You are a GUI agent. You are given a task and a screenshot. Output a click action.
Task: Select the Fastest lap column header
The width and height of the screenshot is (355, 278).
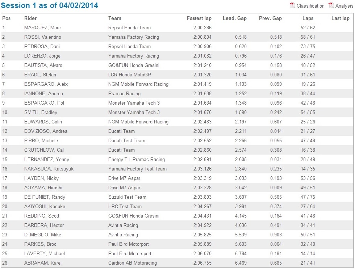click(x=199, y=18)
